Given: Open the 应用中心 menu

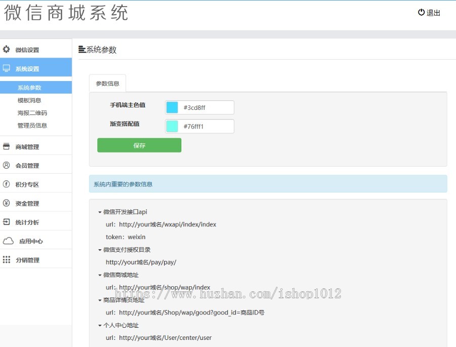Looking at the screenshot, I should coord(36,241).
